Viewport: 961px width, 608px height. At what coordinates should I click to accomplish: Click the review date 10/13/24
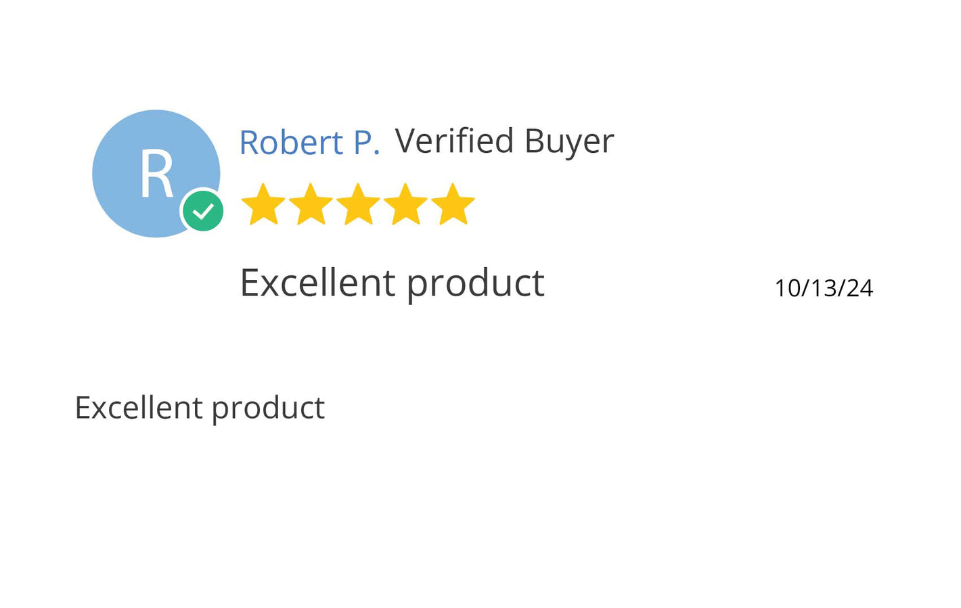tap(824, 288)
